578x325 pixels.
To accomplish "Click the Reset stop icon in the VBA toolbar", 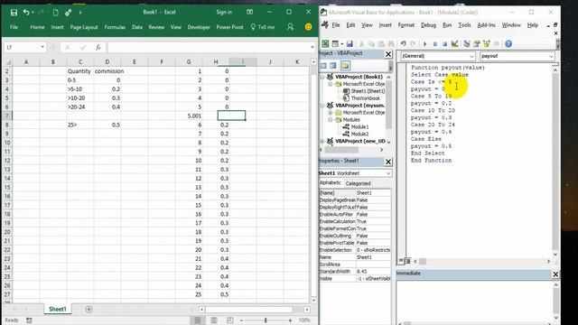I will [x=444, y=44].
